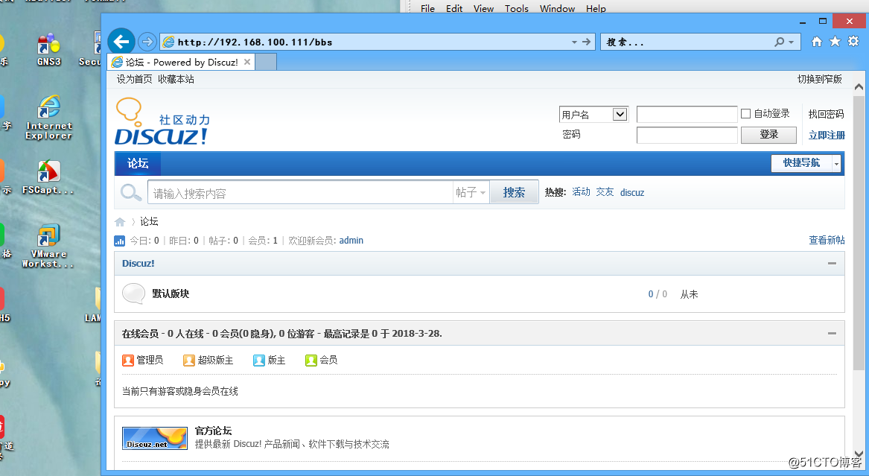Click the 交友 hot search link
This screenshot has width=869, height=476.
(x=605, y=191)
